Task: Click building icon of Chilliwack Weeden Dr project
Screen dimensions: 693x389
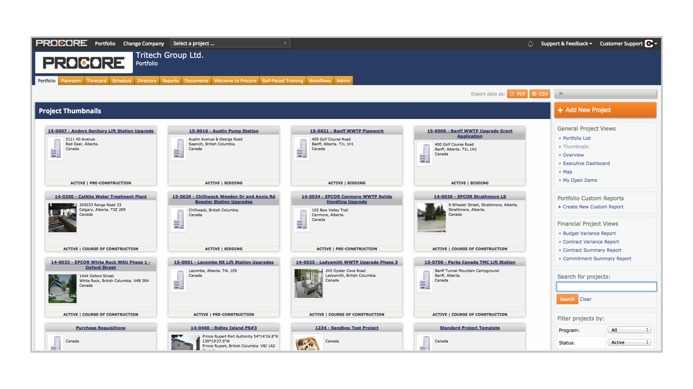Action: (x=179, y=219)
